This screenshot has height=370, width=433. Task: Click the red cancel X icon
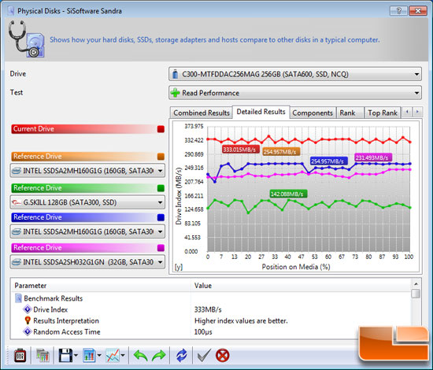point(222,355)
